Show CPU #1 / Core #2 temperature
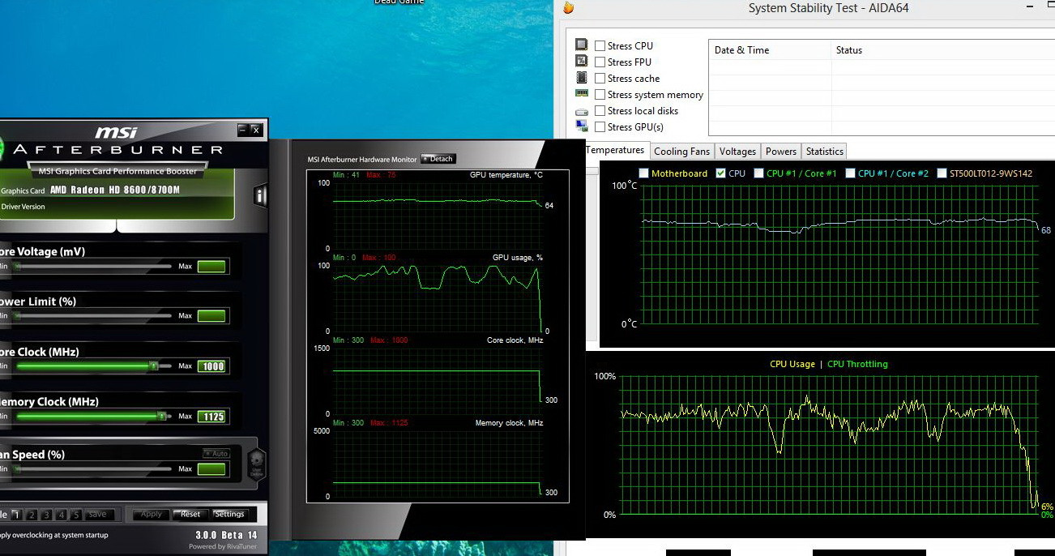The image size is (1055, 556). 850,173
